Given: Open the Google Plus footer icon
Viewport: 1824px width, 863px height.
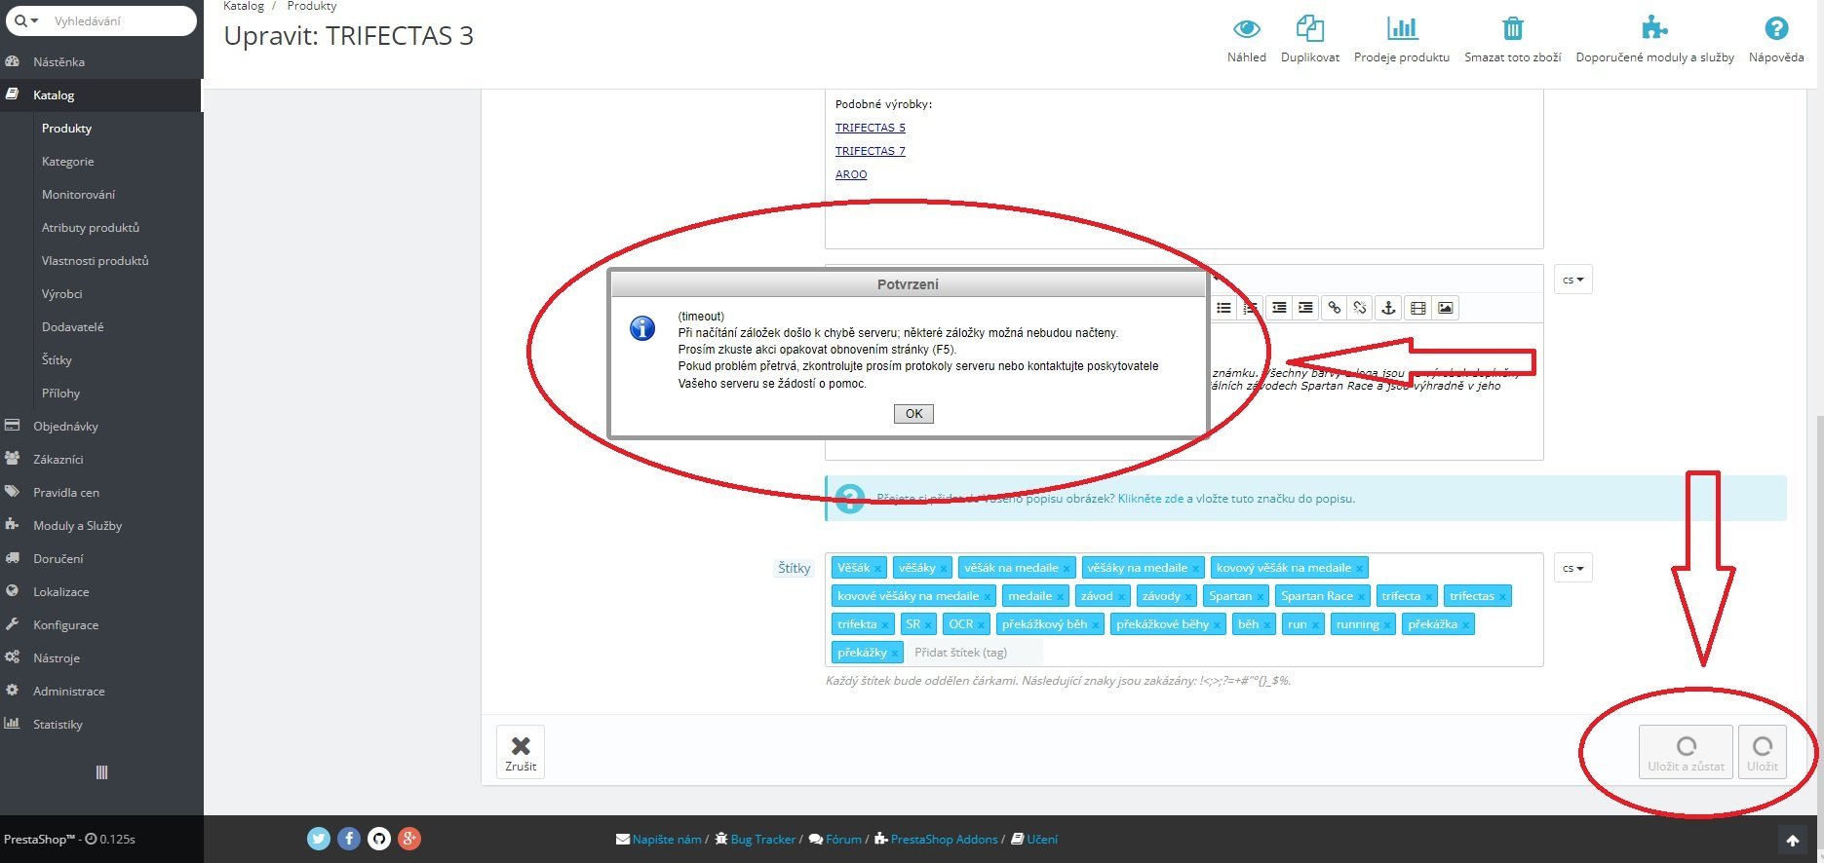Looking at the screenshot, I should coord(409,839).
